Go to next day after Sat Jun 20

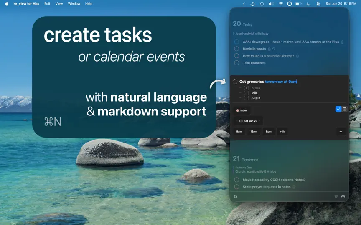[260, 121]
